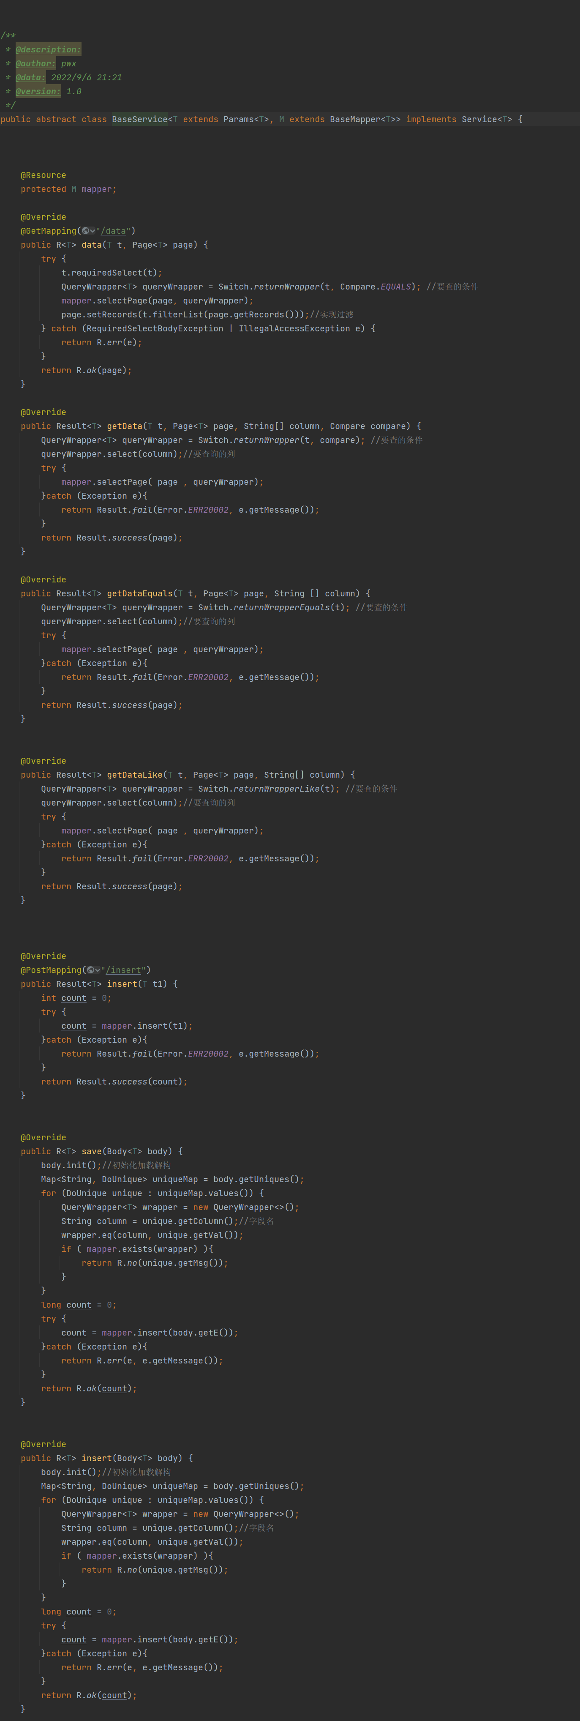The image size is (580, 1721).
Task: Click "BaseMapper<T>>" in the class declaration
Action: [365, 120]
